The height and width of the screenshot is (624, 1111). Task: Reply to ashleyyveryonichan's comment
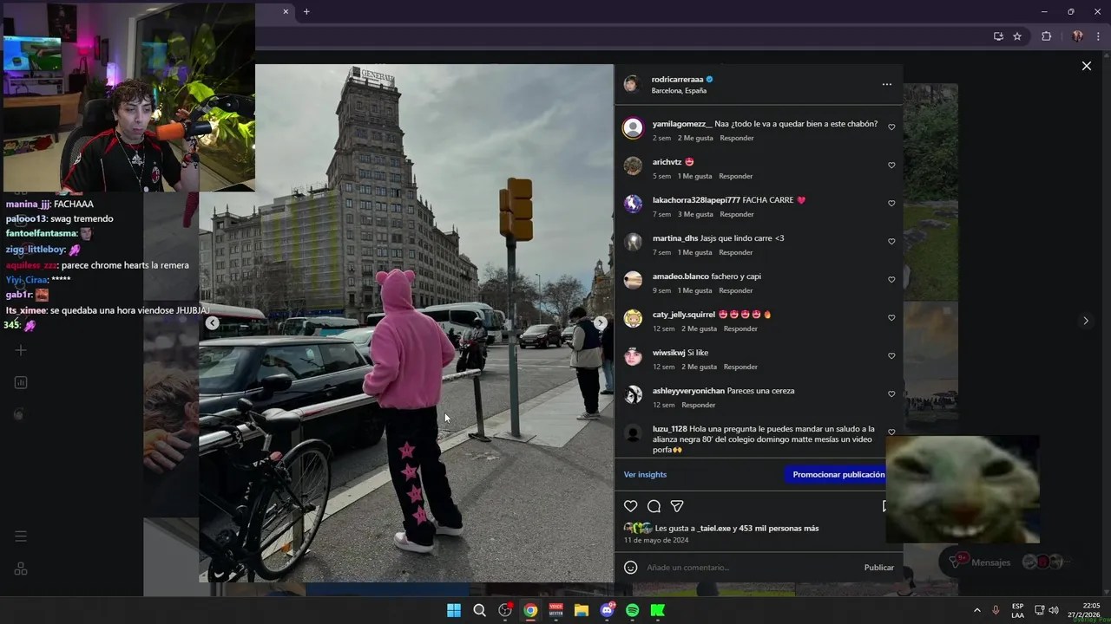(699, 405)
